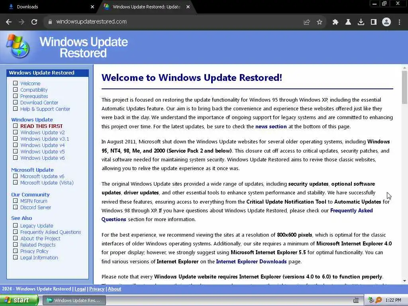
Task: Click Internet Explorer Downloads link
Action: tap(251, 261)
